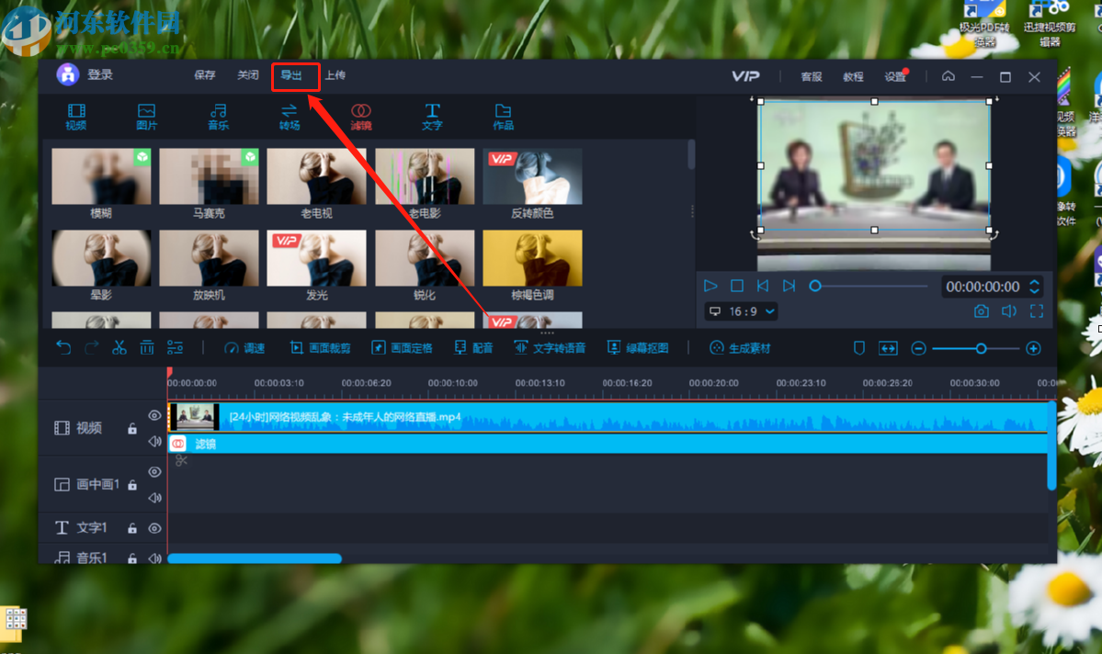
Task: Open the 16:9 aspect ratio dropdown
Action: coord(741,311)
